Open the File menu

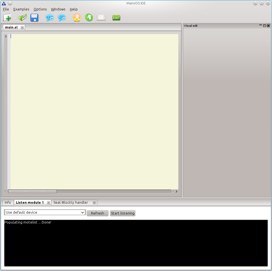pyautogui.click(x=6, y=9)
